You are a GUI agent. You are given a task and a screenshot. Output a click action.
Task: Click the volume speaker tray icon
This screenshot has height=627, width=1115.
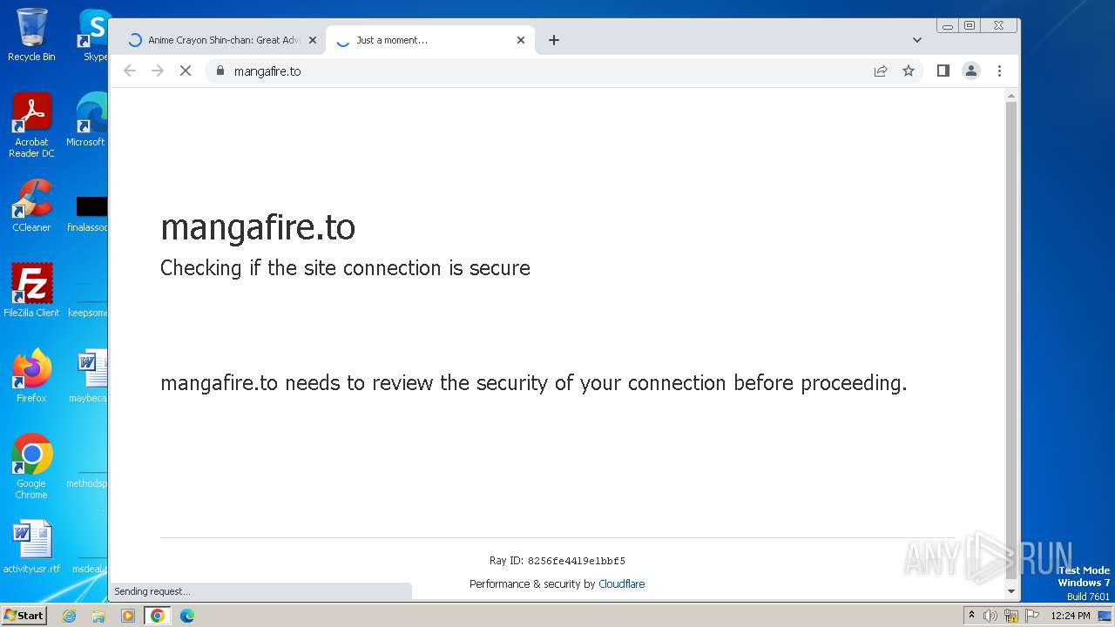click(x=990, y=616)
